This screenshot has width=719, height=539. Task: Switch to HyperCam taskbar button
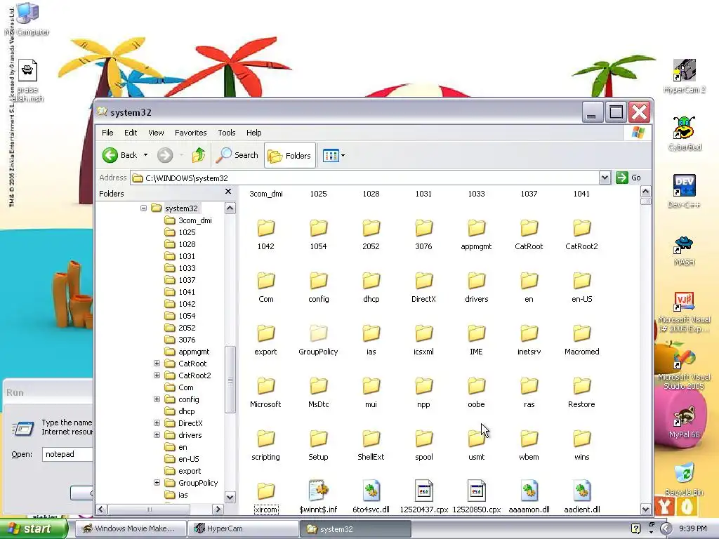coord(243,528)
